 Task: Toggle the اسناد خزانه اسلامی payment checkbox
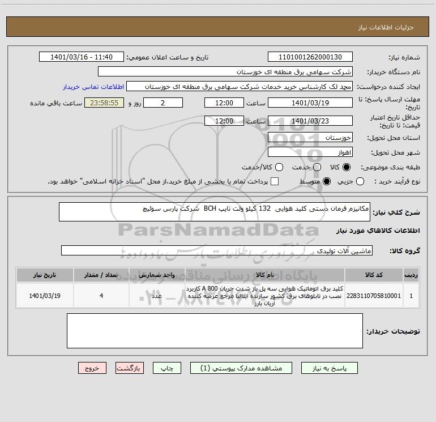275,181
